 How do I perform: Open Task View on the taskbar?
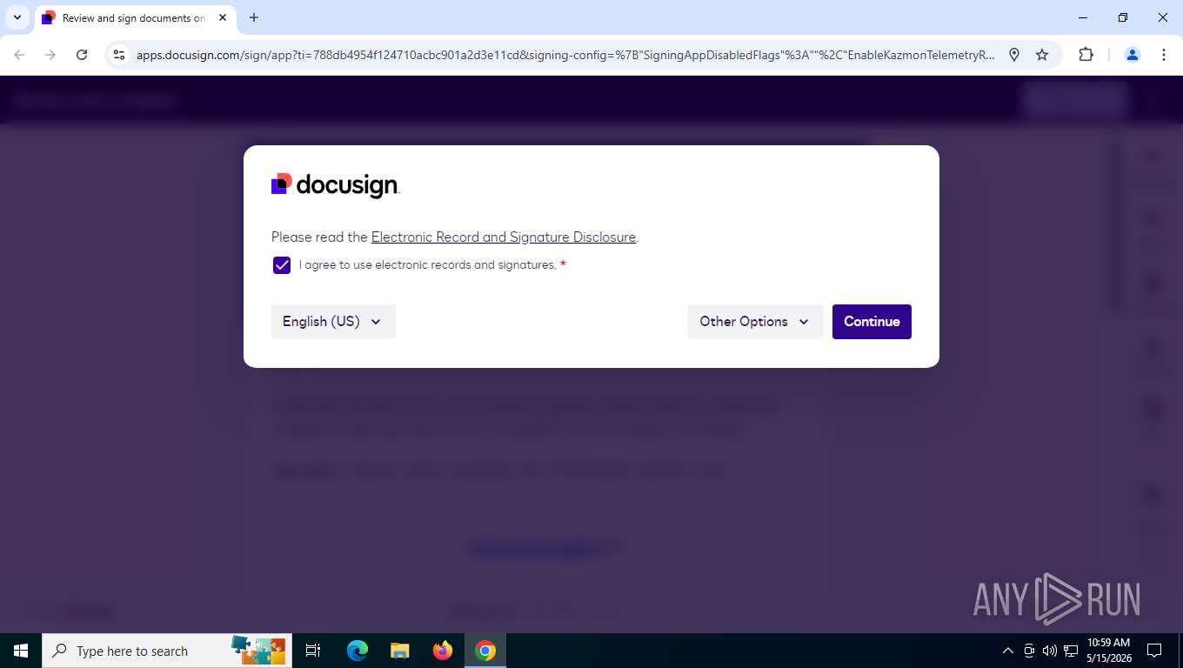[x=313, y=651]
